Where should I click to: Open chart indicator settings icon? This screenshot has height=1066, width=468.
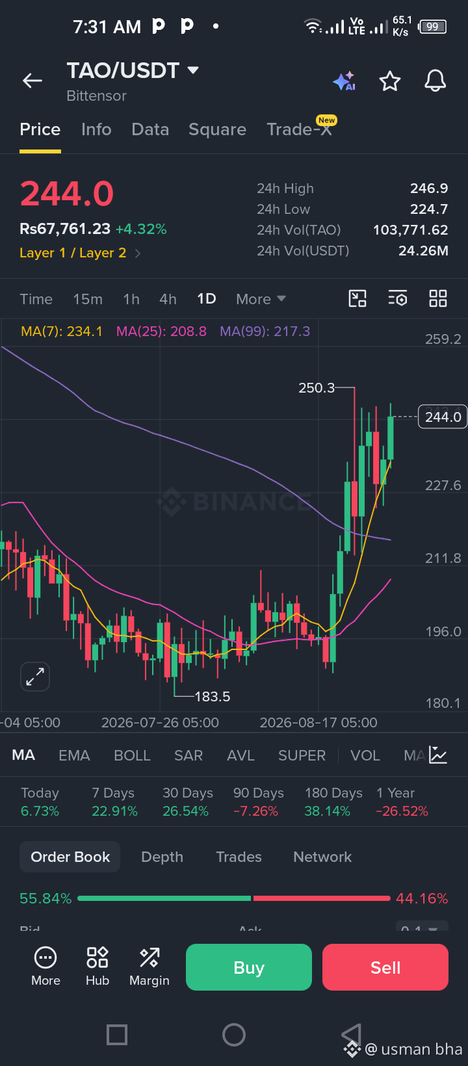click(x=398, y=298)
